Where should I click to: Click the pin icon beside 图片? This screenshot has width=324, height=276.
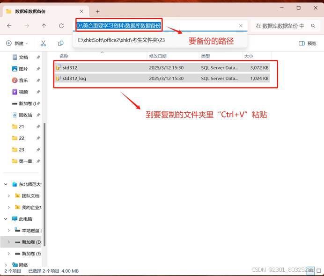coord(38,69)
